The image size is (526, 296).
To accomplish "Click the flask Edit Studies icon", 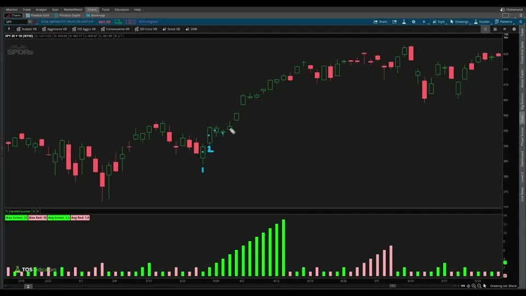I will tap(404, 22).
